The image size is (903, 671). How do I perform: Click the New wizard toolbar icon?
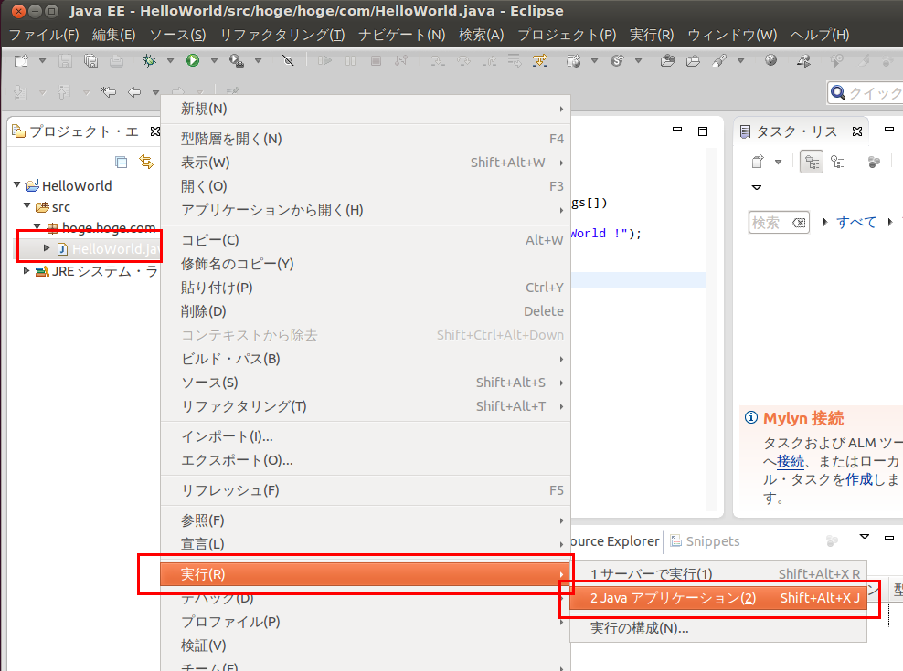(21, 60)
